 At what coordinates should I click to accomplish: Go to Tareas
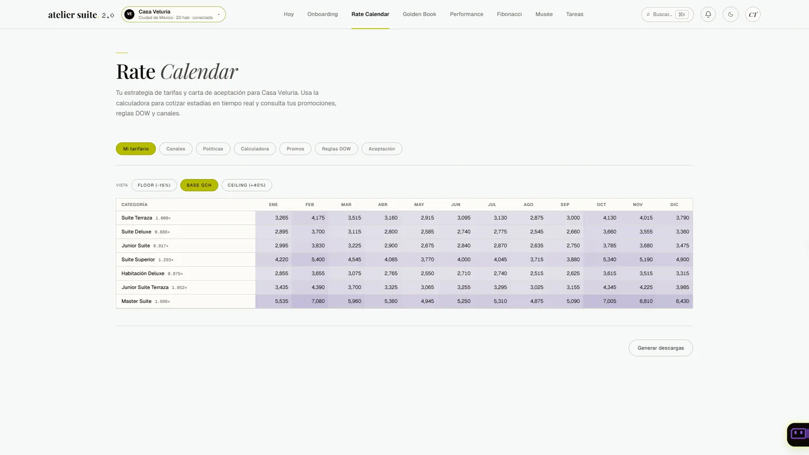[x=574, y=15]
